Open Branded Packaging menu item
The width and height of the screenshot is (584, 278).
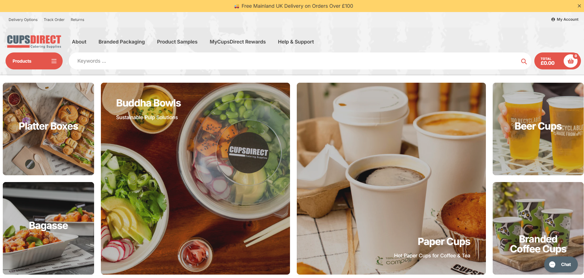coord(122,42)
